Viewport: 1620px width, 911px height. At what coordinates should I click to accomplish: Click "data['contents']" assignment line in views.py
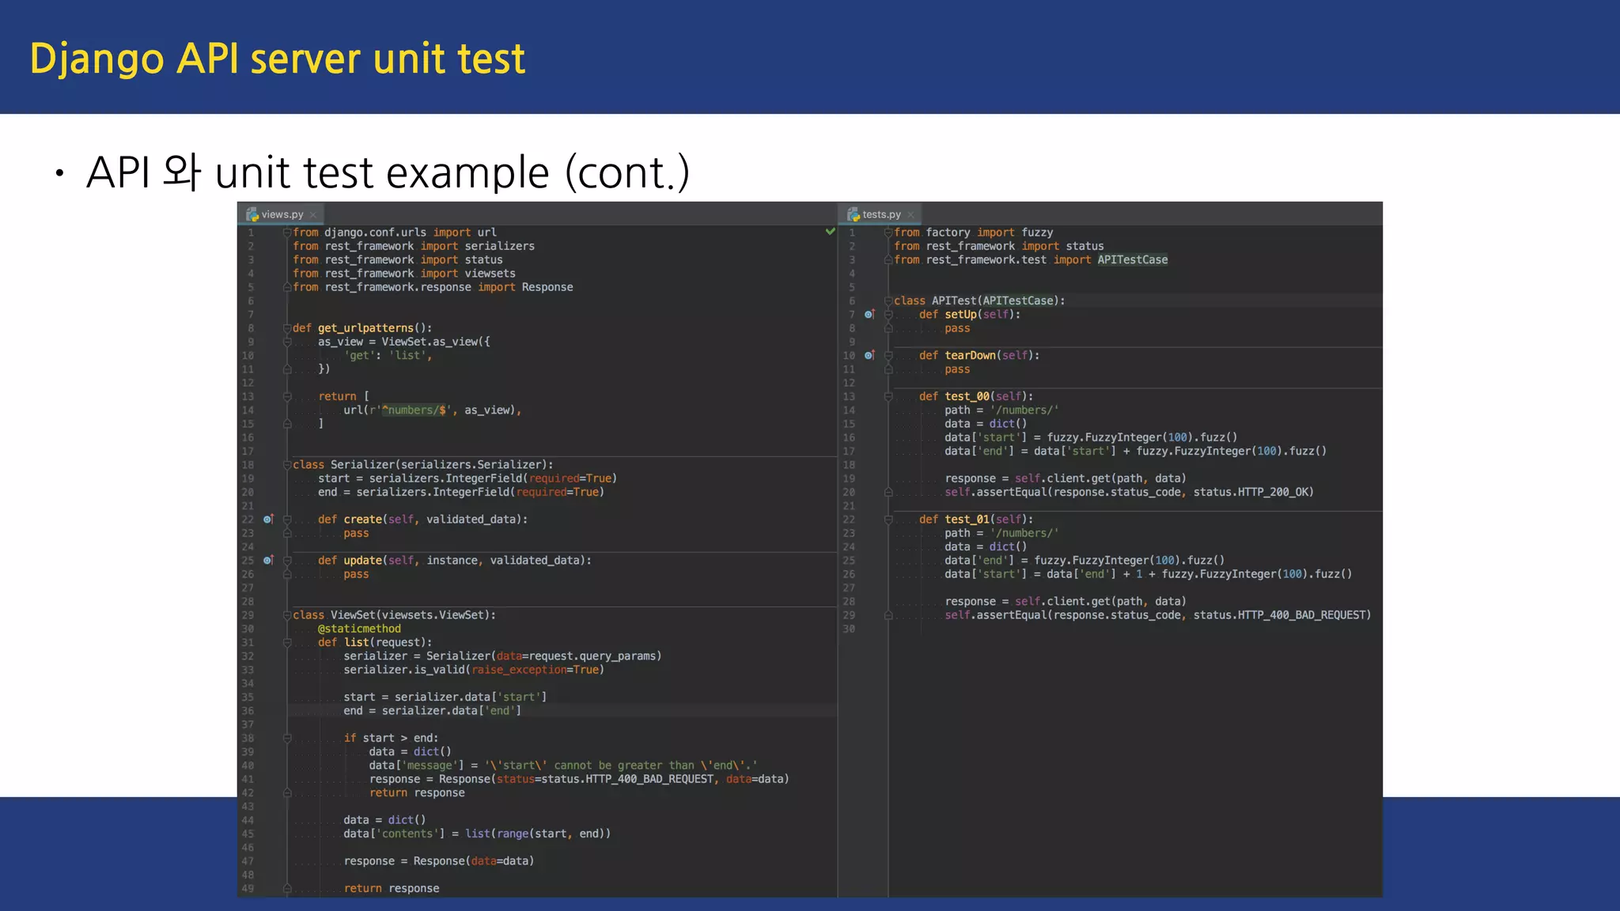click(x=477, y=834)
